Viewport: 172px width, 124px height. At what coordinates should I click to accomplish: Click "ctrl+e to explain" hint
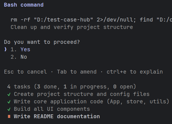(135, 72)
